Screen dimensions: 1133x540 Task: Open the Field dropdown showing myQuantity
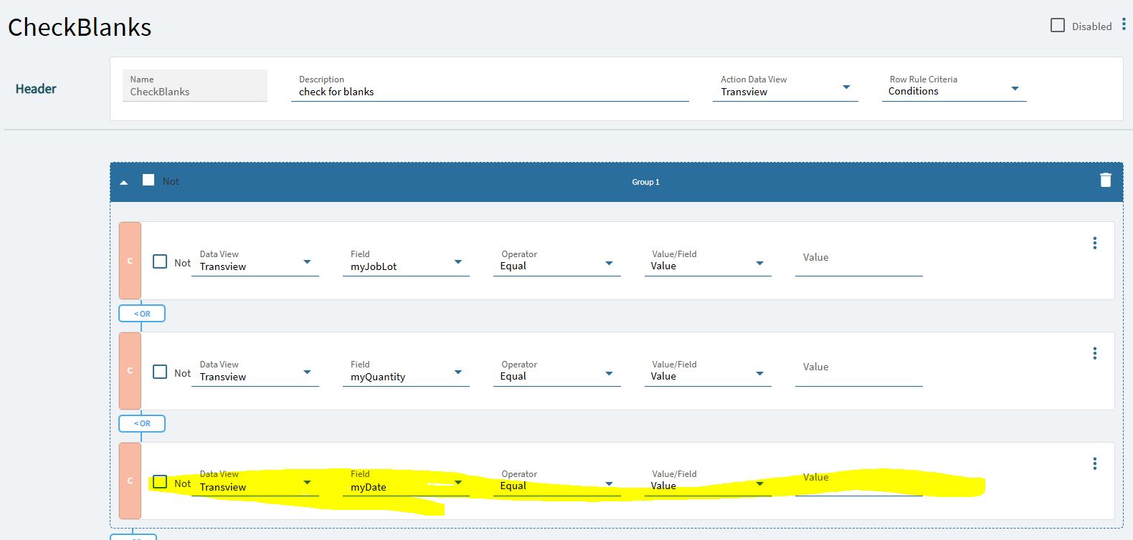click(406, 372)
